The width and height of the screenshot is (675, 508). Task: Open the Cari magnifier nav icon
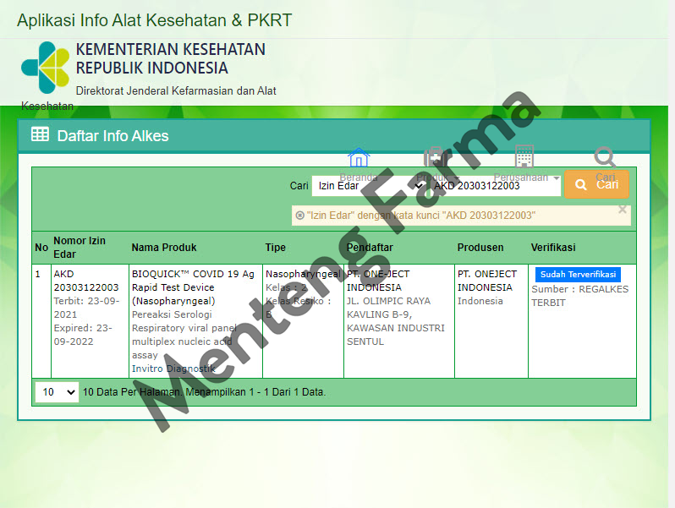(605, 157)
